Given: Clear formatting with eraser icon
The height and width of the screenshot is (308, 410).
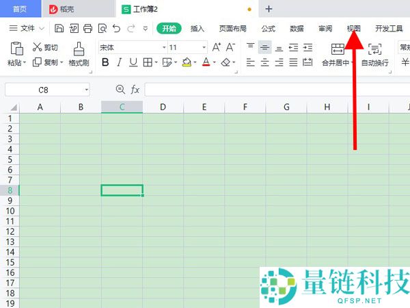Looking at the screenshot, I should [225, 62].
